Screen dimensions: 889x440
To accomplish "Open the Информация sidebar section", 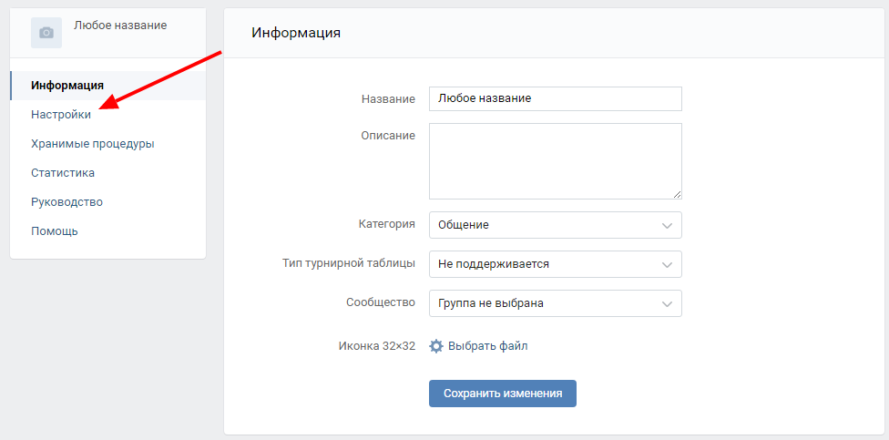I will click(x=67, y=86).
